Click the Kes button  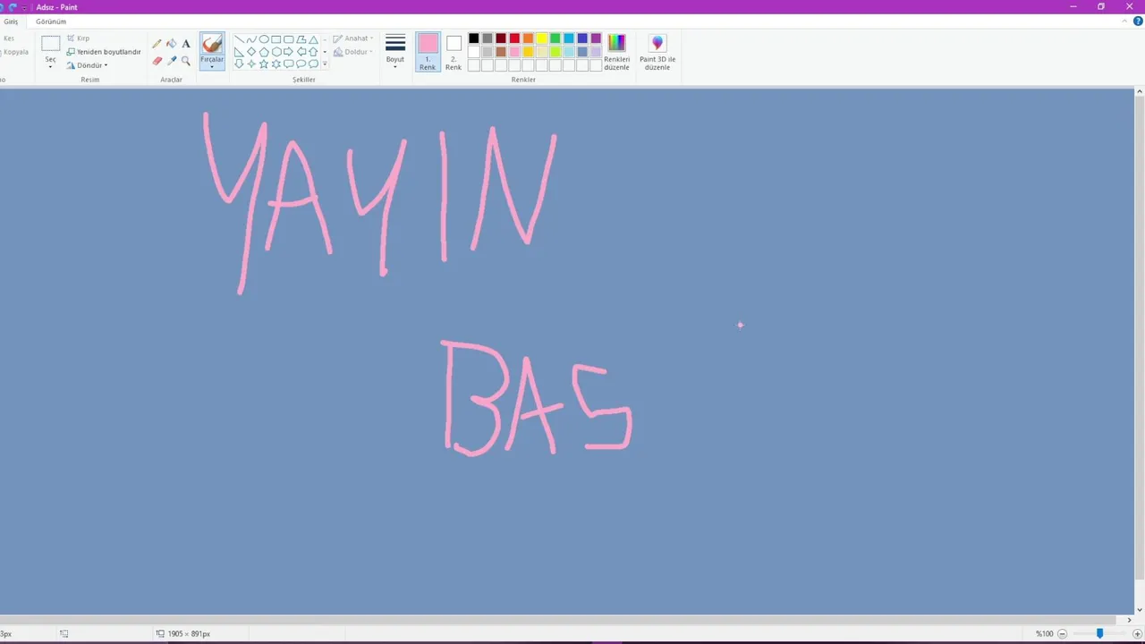tap(8, 38)
